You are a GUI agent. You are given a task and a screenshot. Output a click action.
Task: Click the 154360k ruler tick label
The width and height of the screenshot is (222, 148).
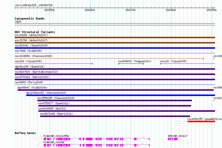[x=90, y=10]
